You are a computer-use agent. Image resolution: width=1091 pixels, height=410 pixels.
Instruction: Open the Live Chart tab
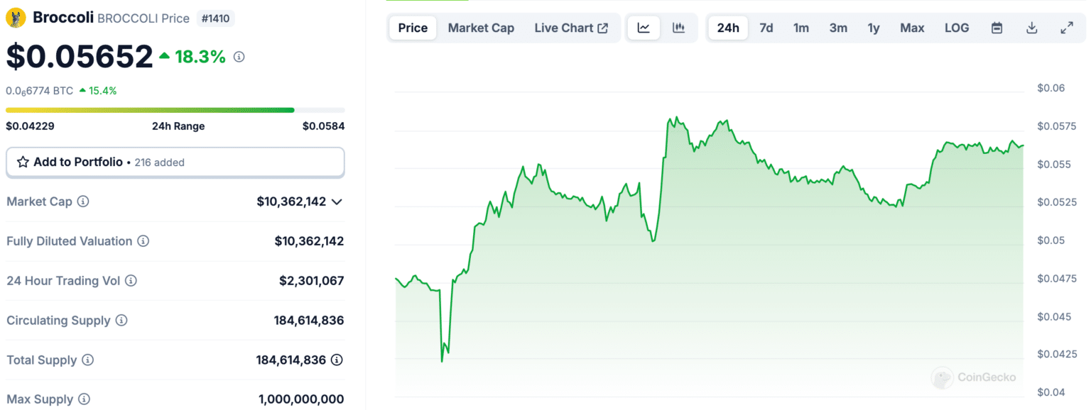coord(571,28)
